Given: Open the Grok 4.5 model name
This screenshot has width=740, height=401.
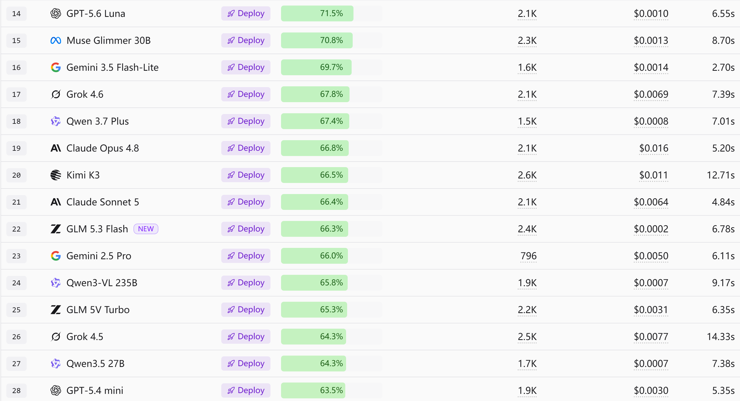Looking at the screenshot, I should click(x=85, y=337).
